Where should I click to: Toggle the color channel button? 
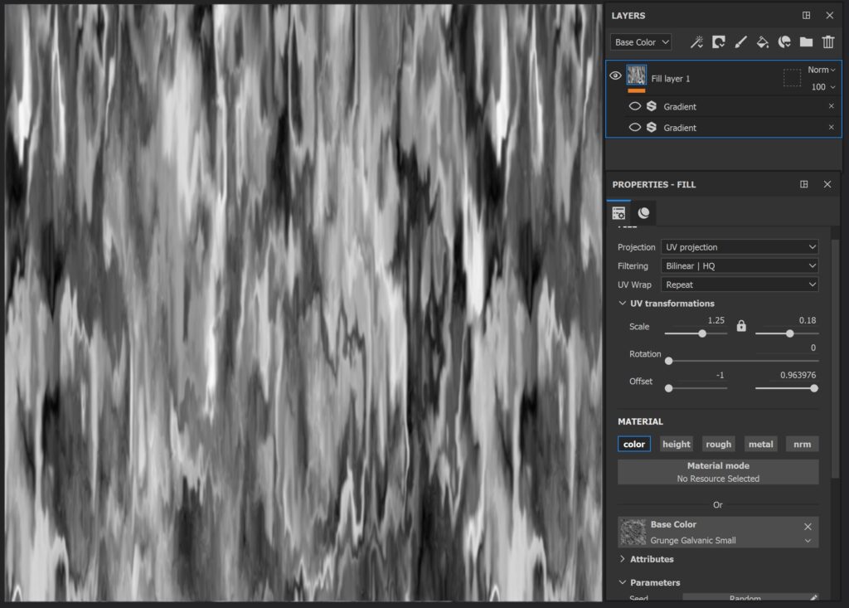[634, 444]
